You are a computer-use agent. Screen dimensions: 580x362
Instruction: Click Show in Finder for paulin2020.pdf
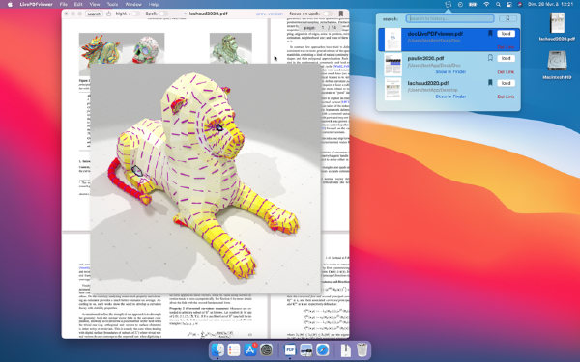point(450,72)
